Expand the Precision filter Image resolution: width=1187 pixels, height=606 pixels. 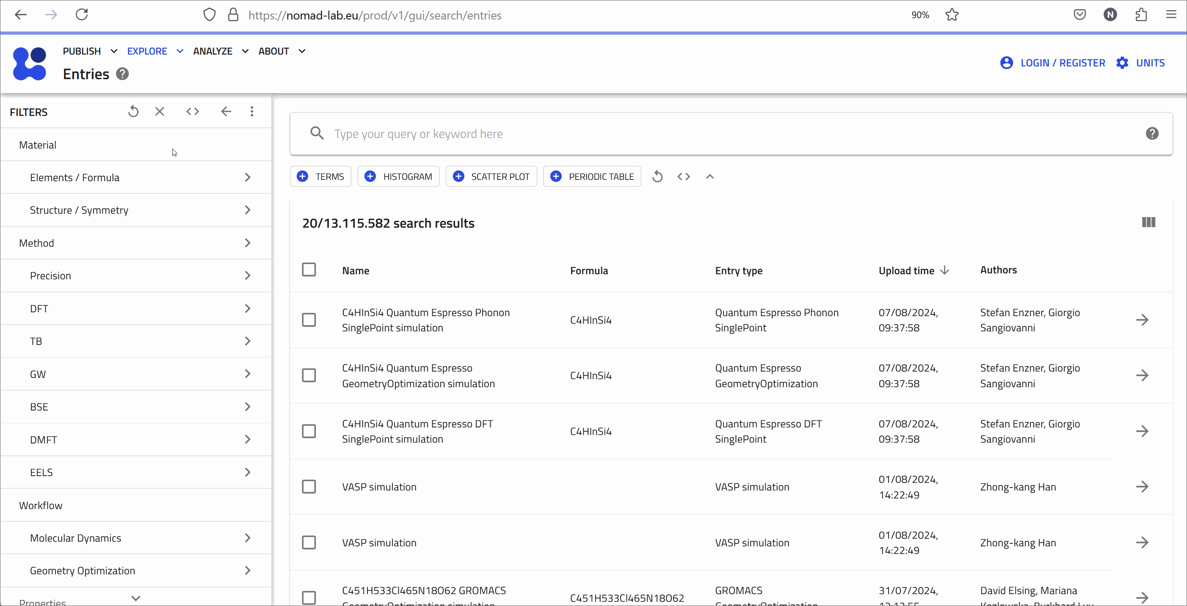coord(136,275)
